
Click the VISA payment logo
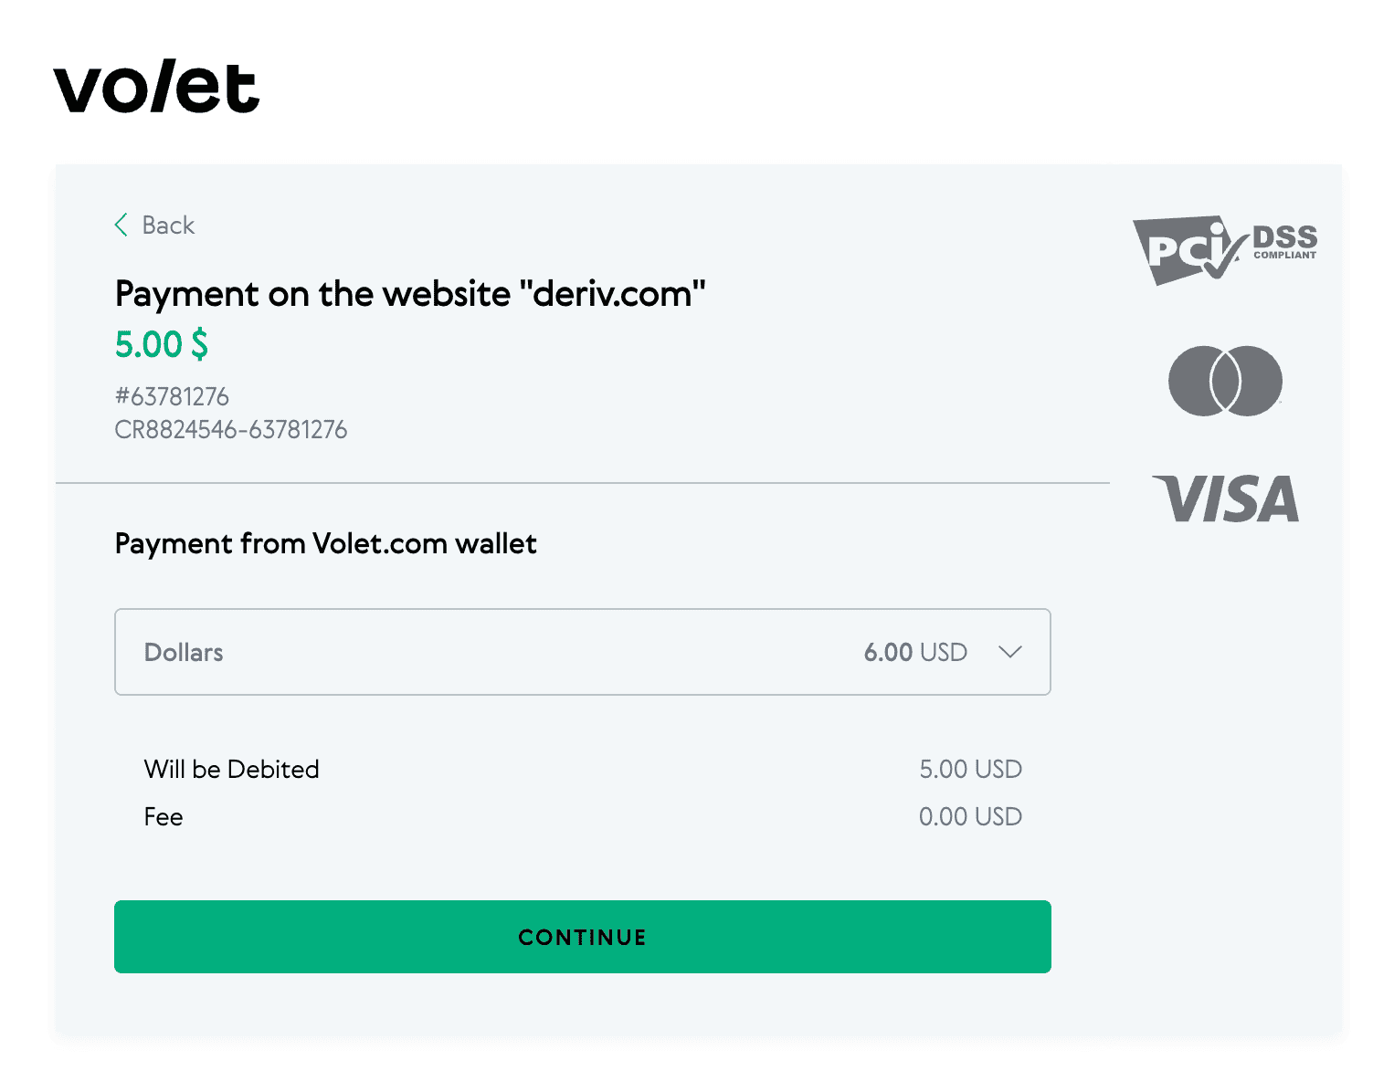click(1226, 499)
